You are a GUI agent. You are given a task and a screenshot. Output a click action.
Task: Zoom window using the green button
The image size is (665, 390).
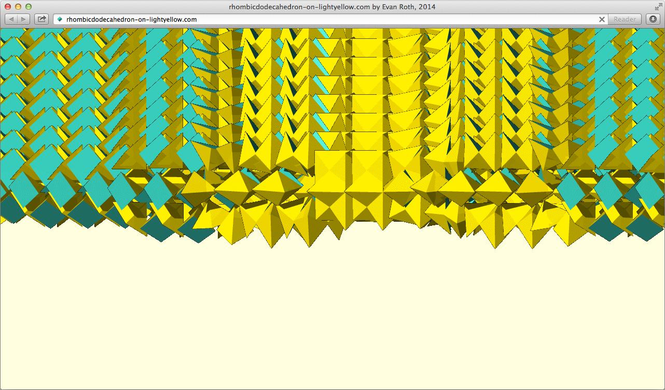pos(29,7)
